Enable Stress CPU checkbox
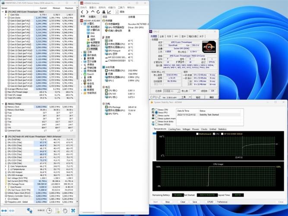The width and height of the screenshot is (288, 216). point(156,110)
